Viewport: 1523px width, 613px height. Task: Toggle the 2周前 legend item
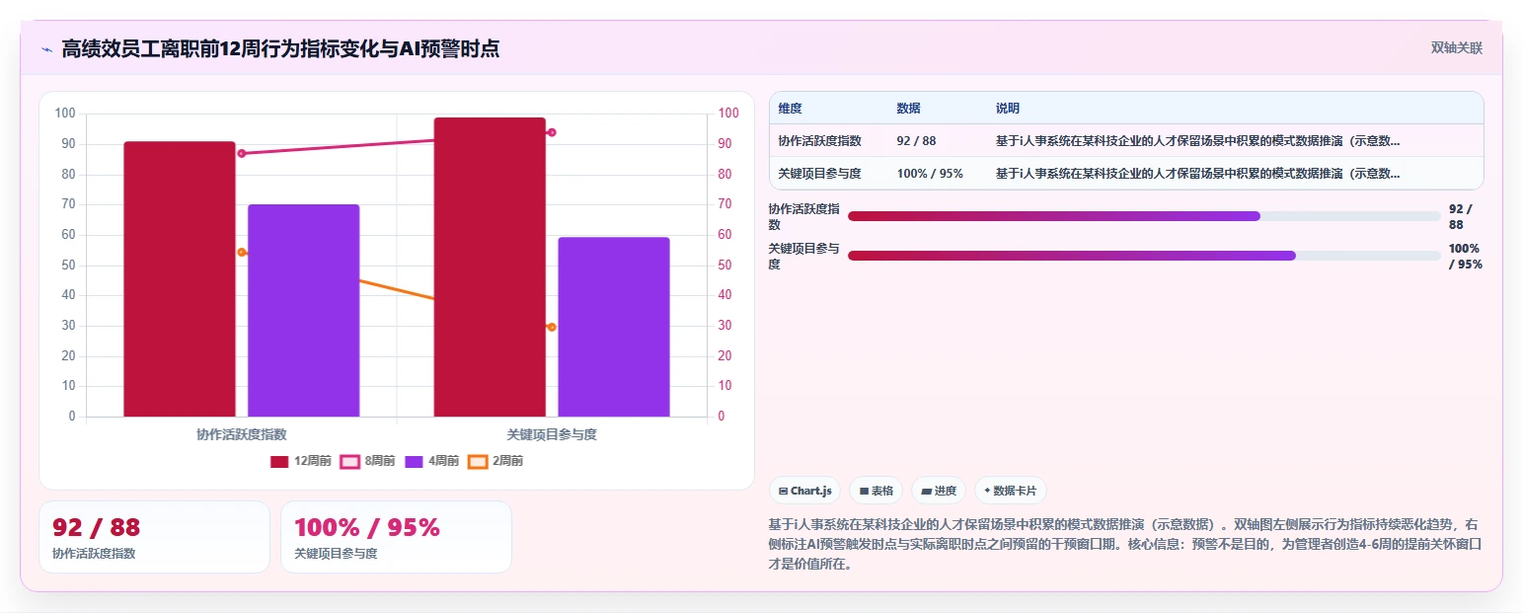click(x=496, y=461)
